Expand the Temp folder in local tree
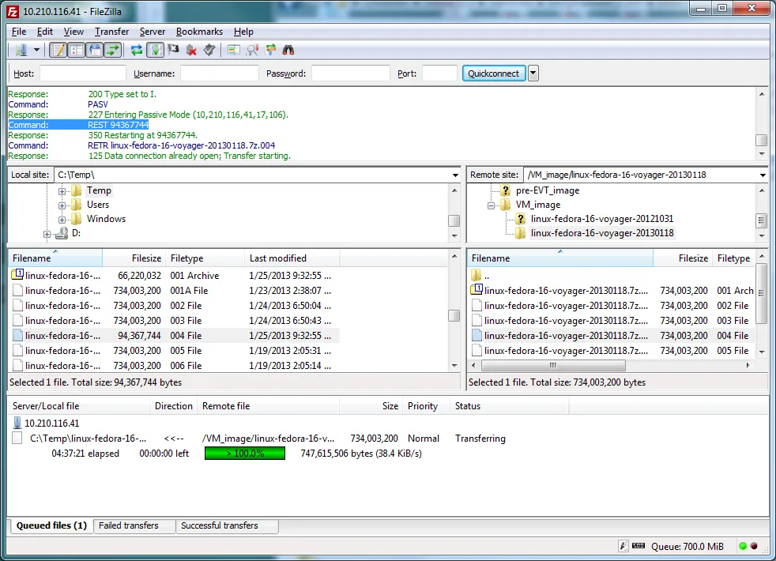The width and height of the screenshot is (776, 561). pyautogui.click(x=62, y=191)
